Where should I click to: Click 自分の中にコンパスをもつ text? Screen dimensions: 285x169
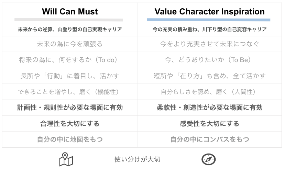209,139
